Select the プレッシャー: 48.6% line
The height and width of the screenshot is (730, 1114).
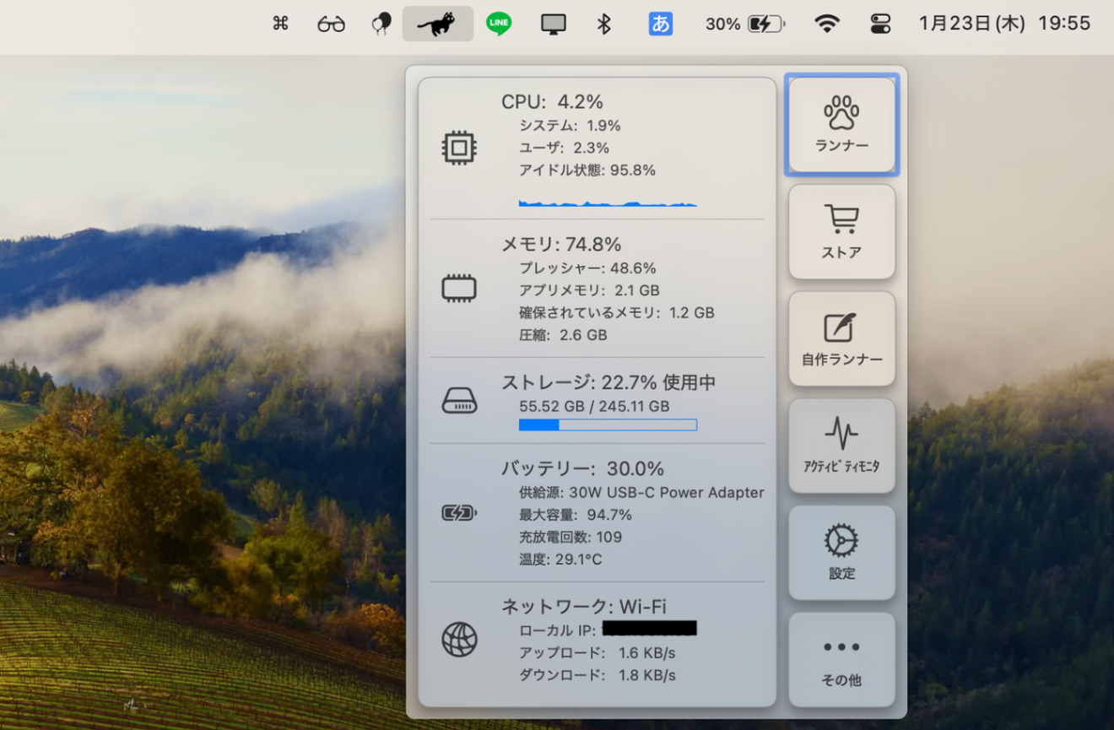(x=587, y=268)
